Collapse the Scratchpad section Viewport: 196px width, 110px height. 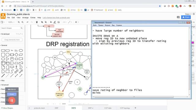(5, 34)
